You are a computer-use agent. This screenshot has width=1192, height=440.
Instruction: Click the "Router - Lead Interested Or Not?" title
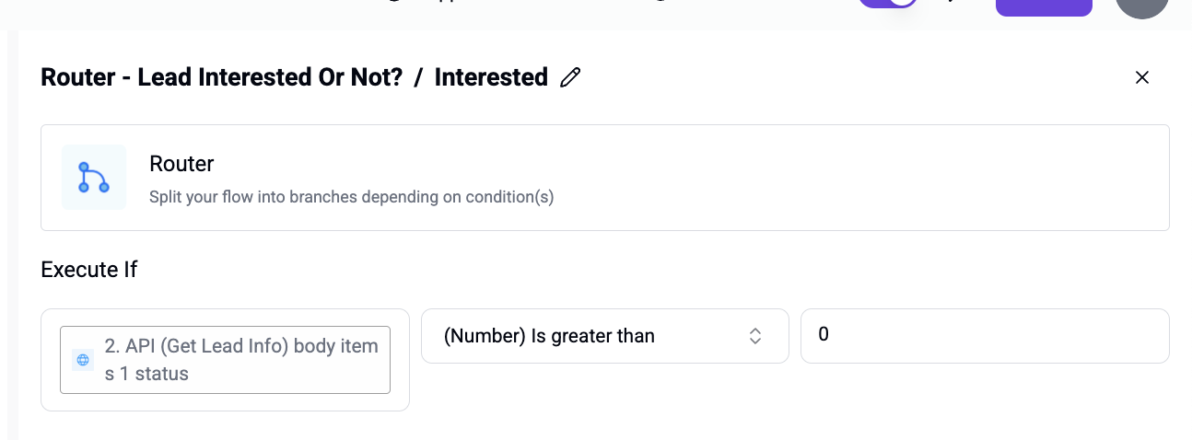(222, 77)
